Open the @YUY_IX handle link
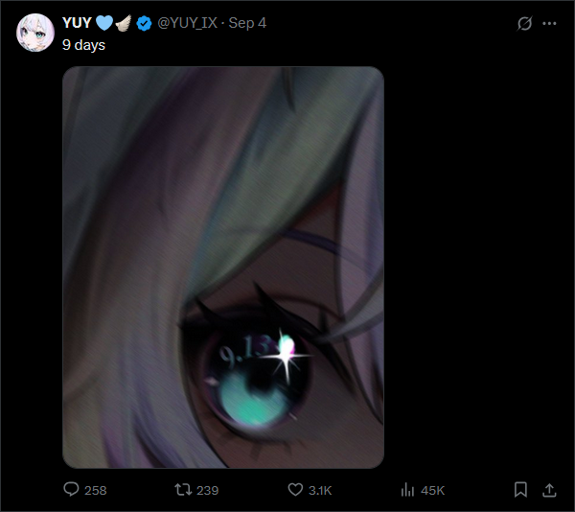This screenshot has height=512, width=575. pyautogui.click(x=188, y=23)
